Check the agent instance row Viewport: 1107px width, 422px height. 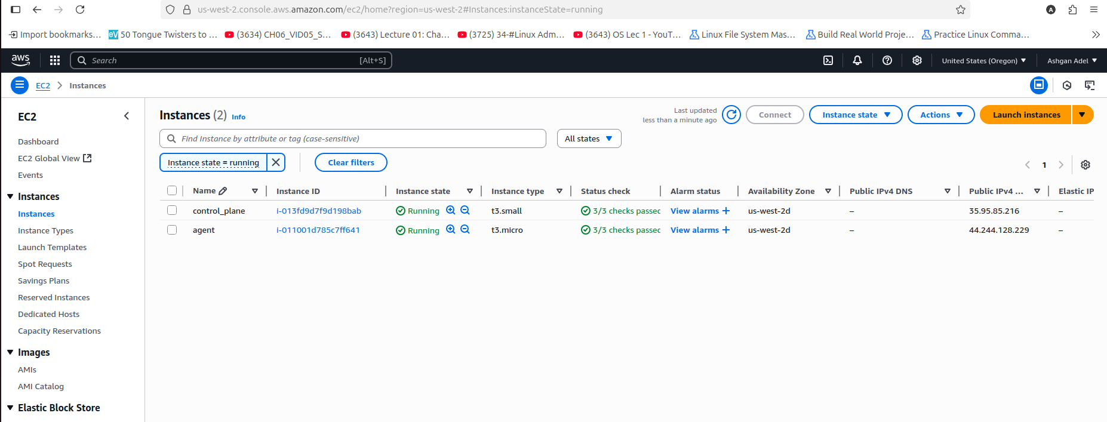[x=172, y=230]
